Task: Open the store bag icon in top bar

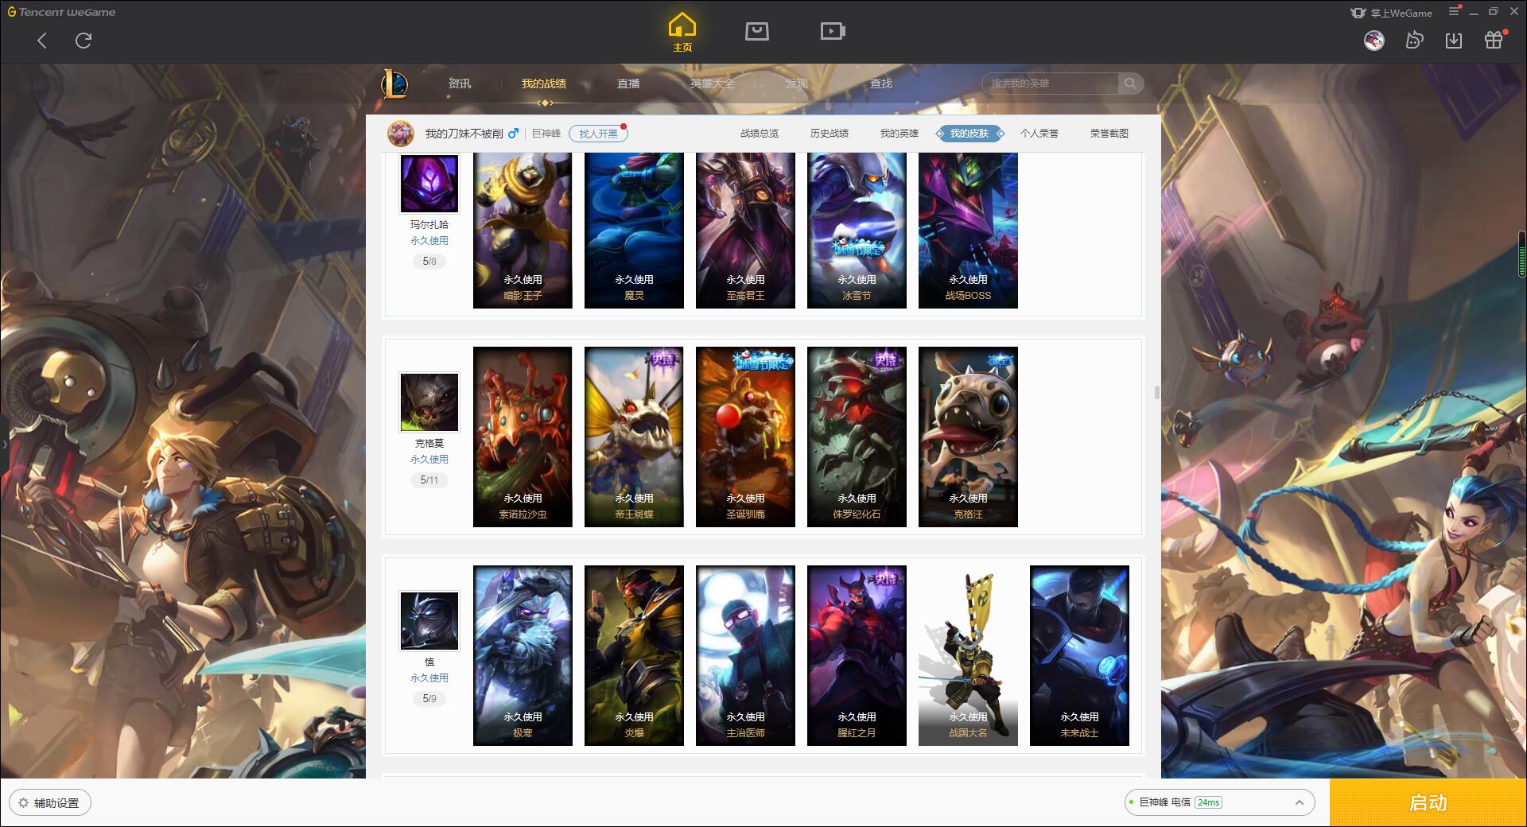Action: 756,31
